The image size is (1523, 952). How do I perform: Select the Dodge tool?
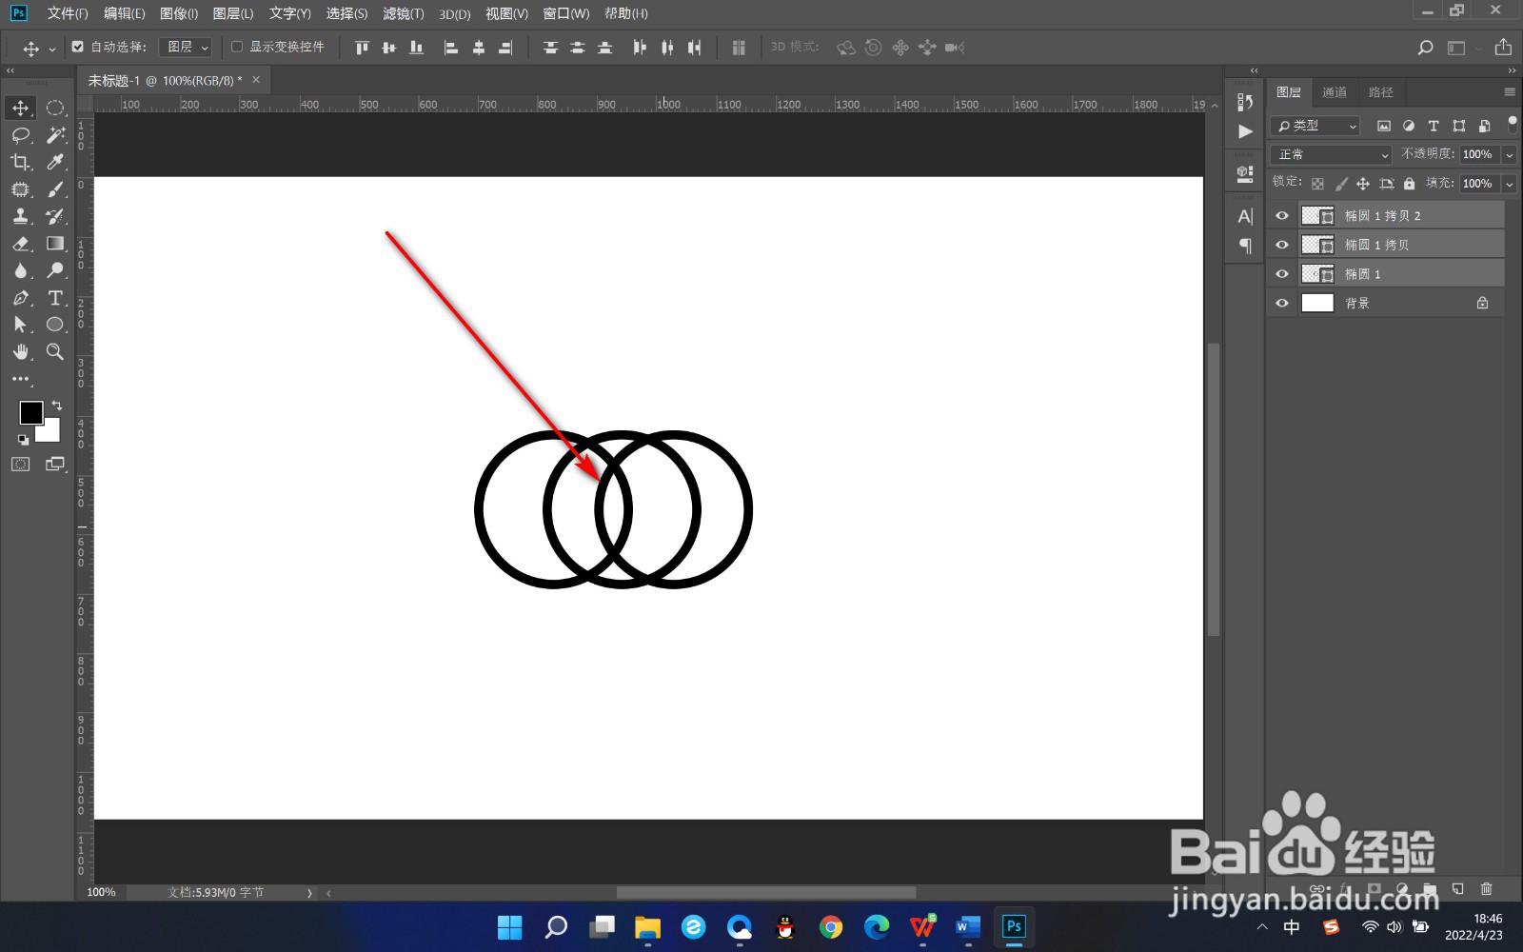(x=55, y=270)
